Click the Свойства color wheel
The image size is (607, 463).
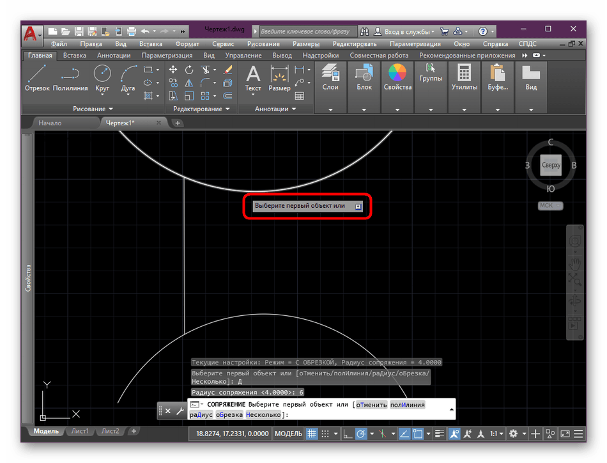point(397,73)
